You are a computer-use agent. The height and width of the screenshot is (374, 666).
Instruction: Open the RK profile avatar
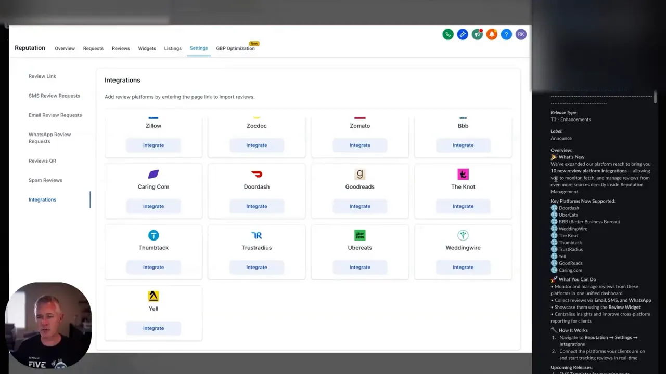point(521,34)
